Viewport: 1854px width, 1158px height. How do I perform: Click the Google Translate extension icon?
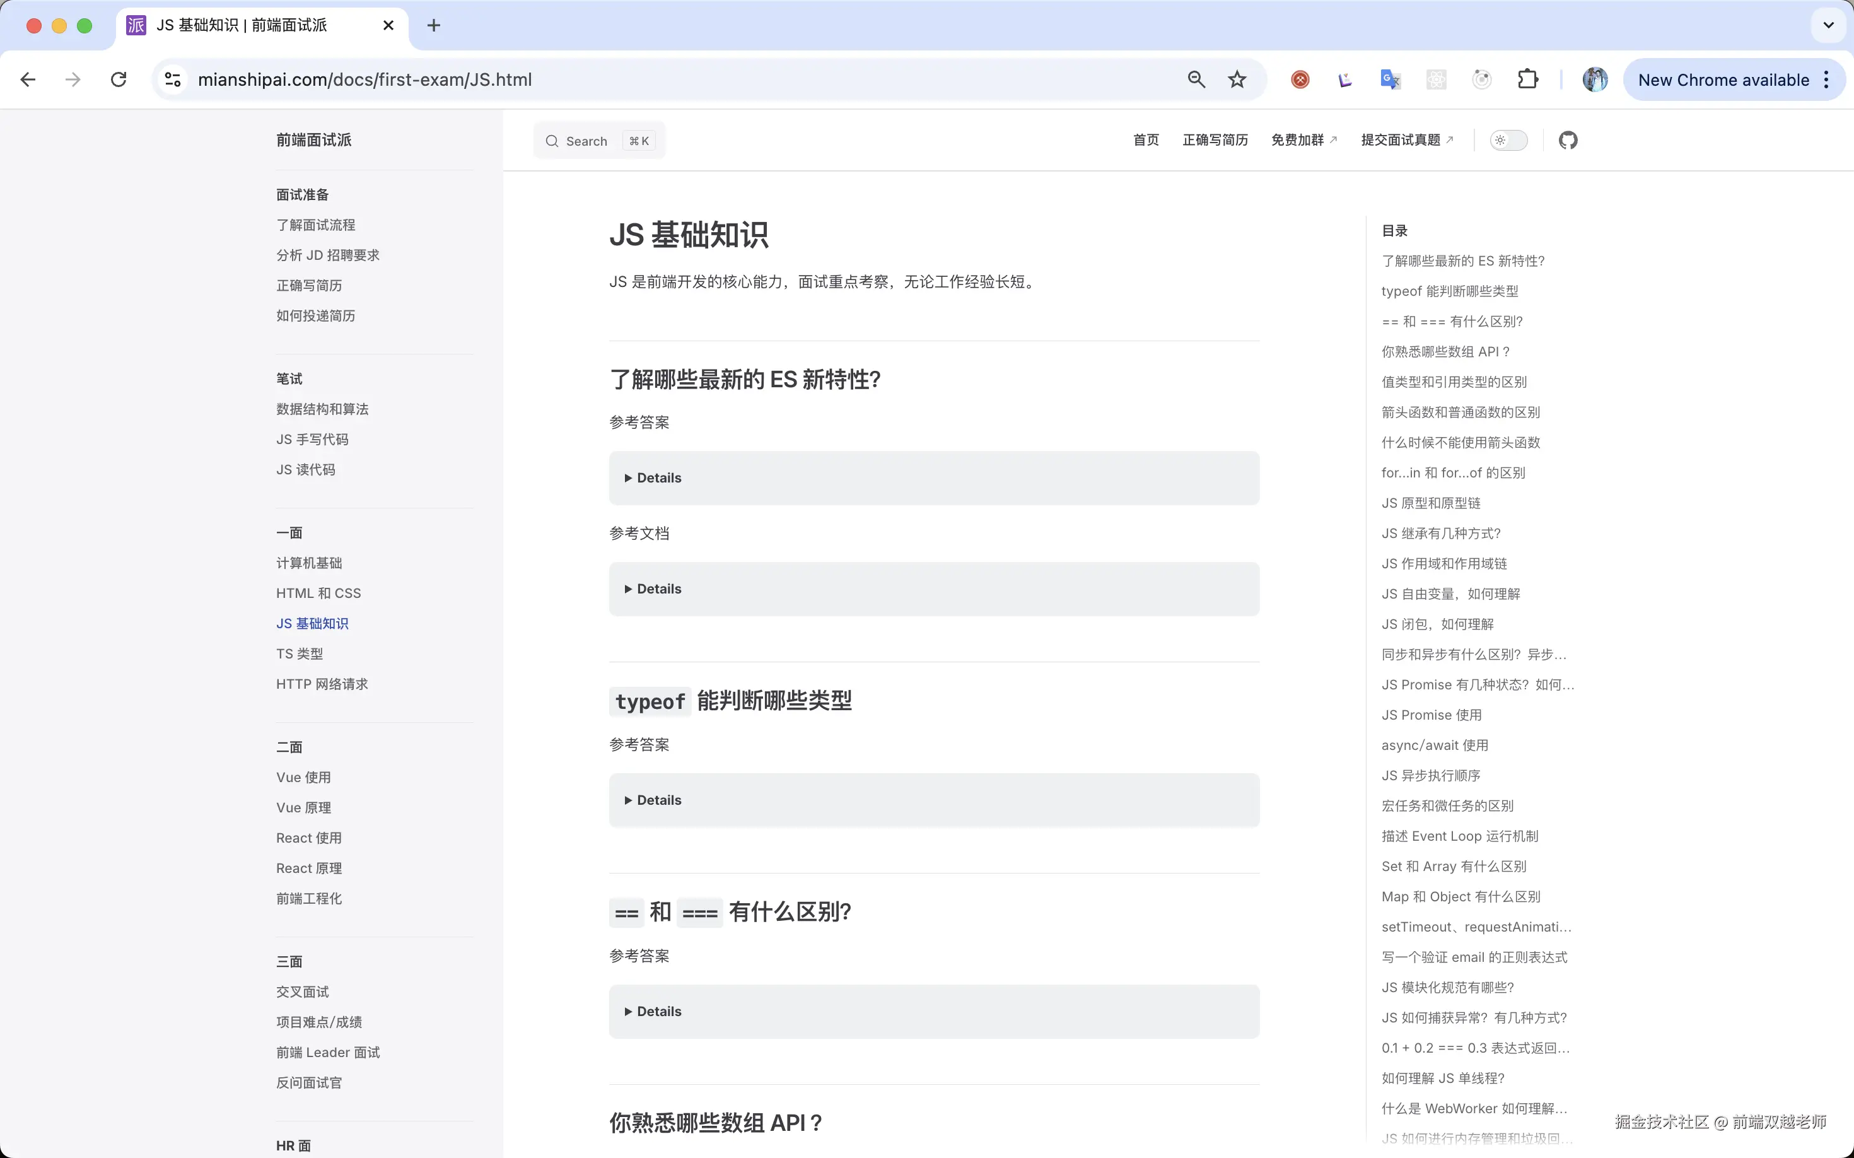[x=1389, y=79]
